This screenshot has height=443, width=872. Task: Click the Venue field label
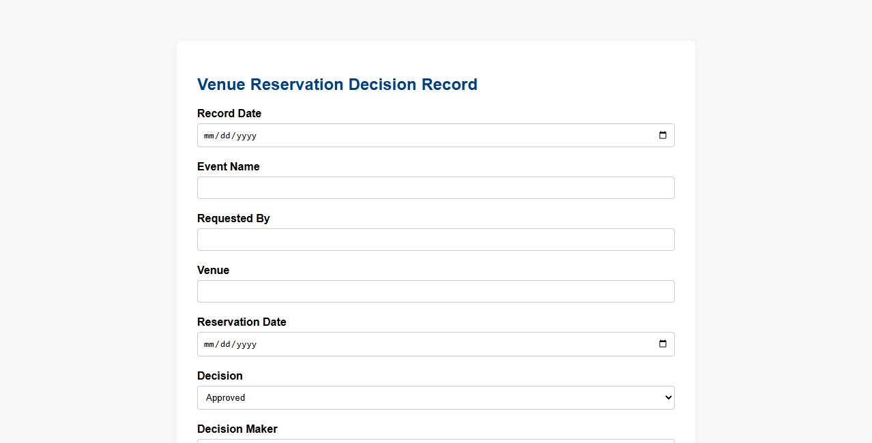pyautogui.click(x=213, y=271)
